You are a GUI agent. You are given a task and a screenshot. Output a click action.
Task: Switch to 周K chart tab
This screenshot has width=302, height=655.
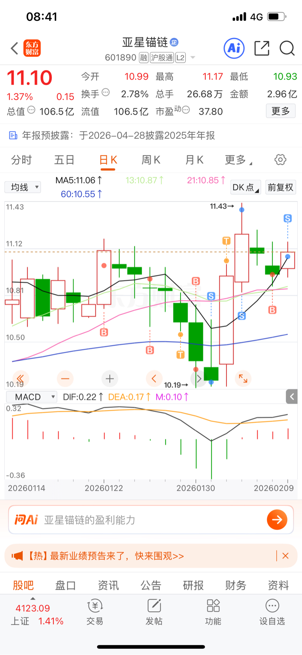tap(151, 160)
